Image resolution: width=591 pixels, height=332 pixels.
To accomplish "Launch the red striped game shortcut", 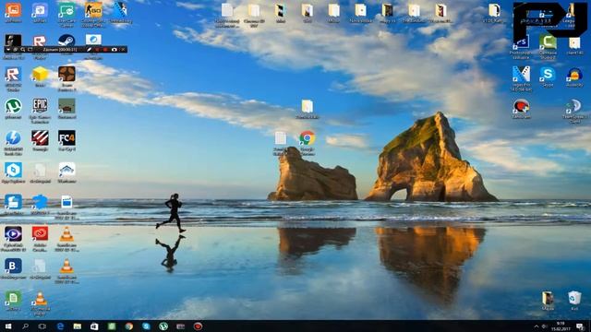I will [40, 138].
